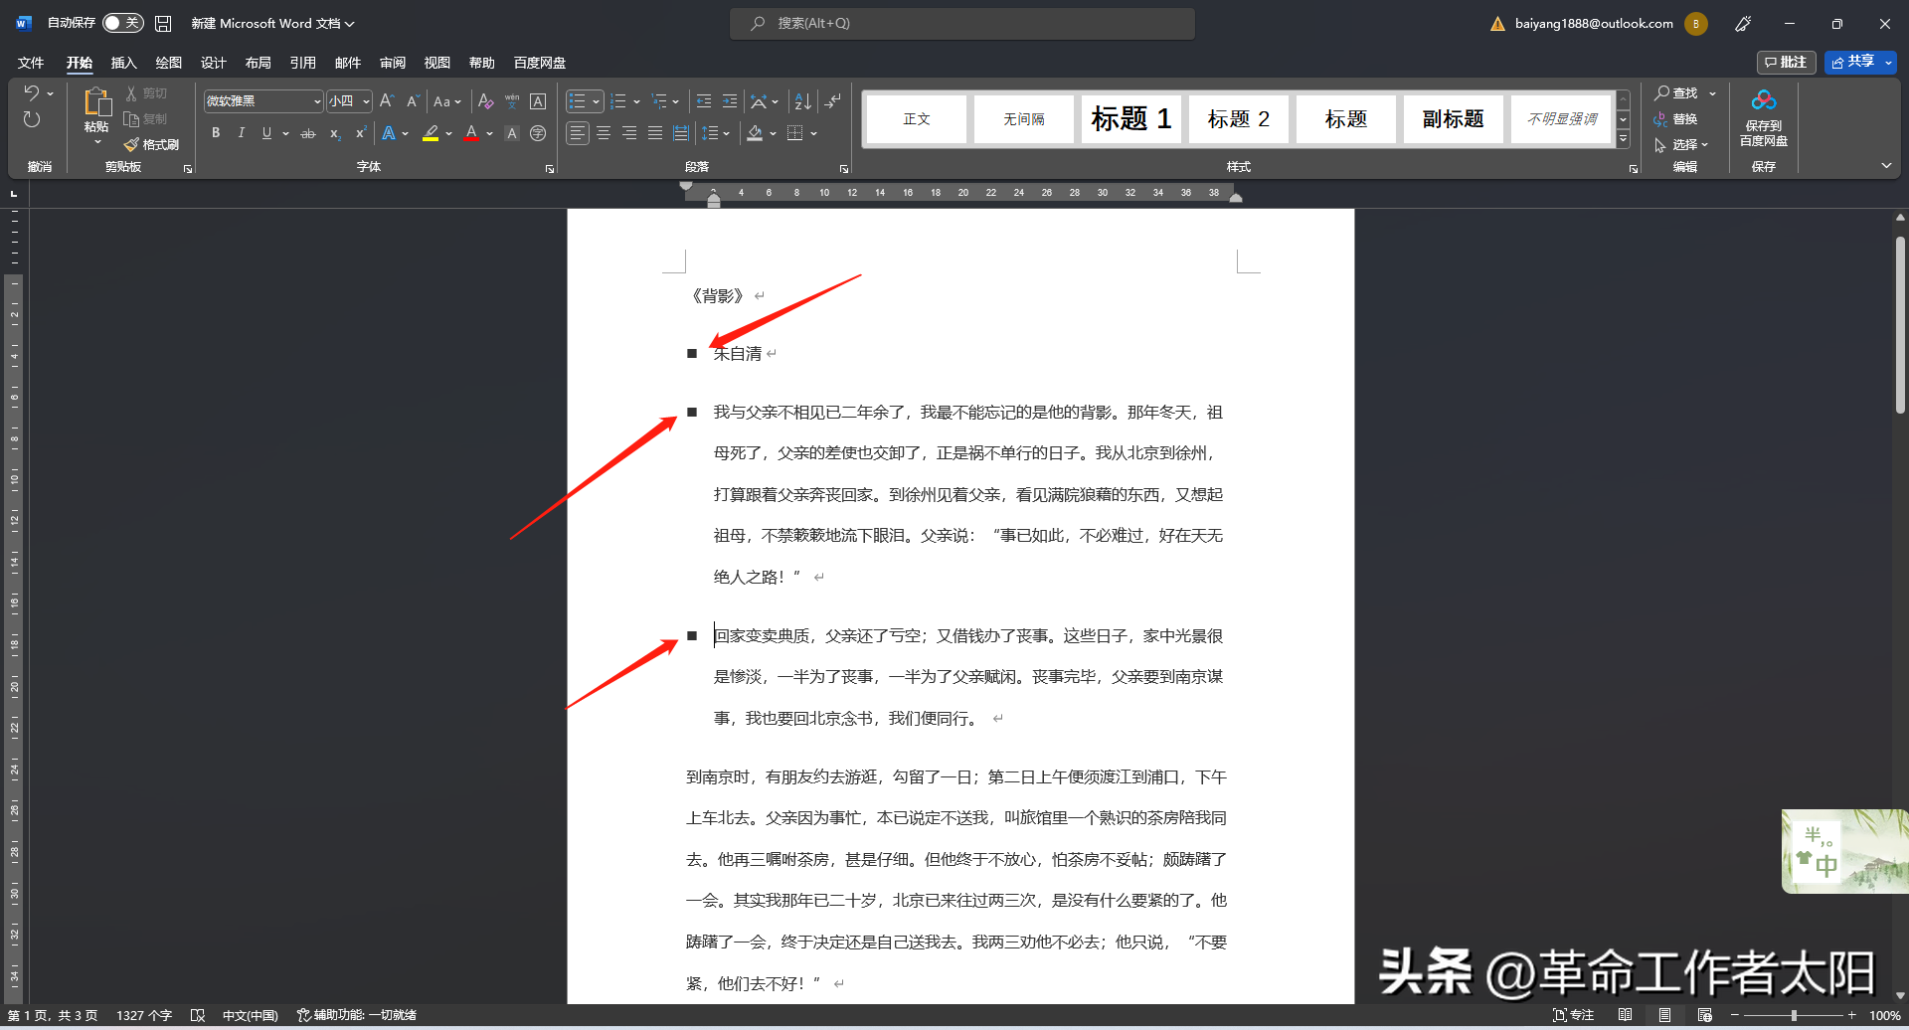This screenshot has height=1030, width=1909.
Task: Click Save to Baidu Netdisk icon
Action: pyautogui.click(x=1764, y=117)
